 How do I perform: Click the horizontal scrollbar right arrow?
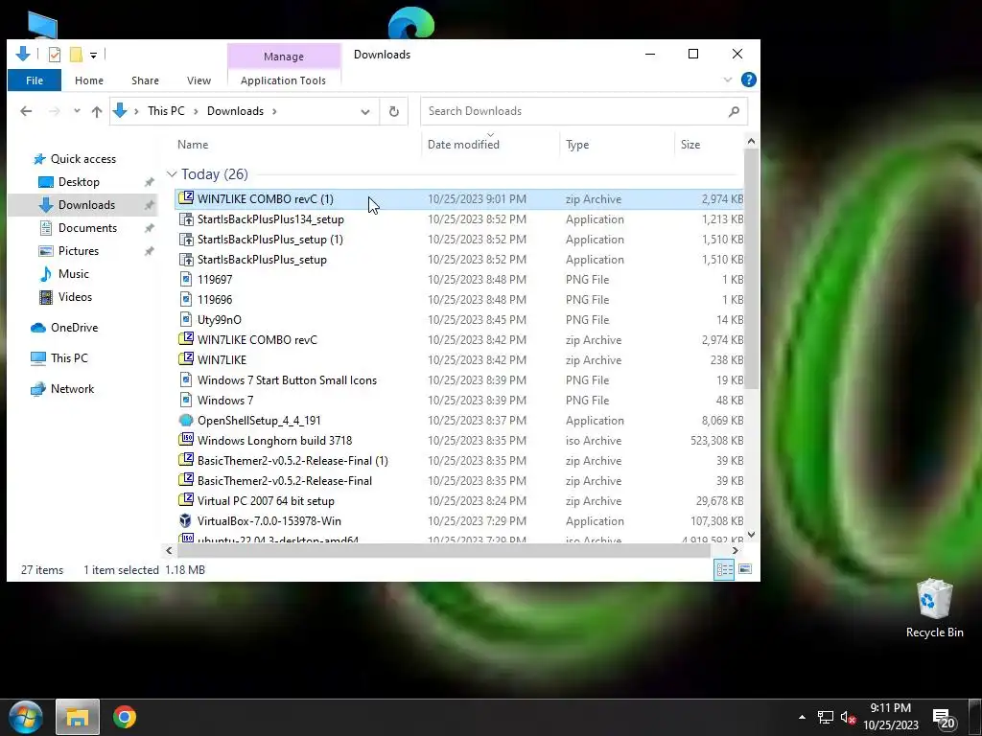click(735, 551)
